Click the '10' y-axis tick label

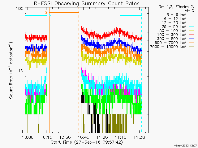click(21, 70)
